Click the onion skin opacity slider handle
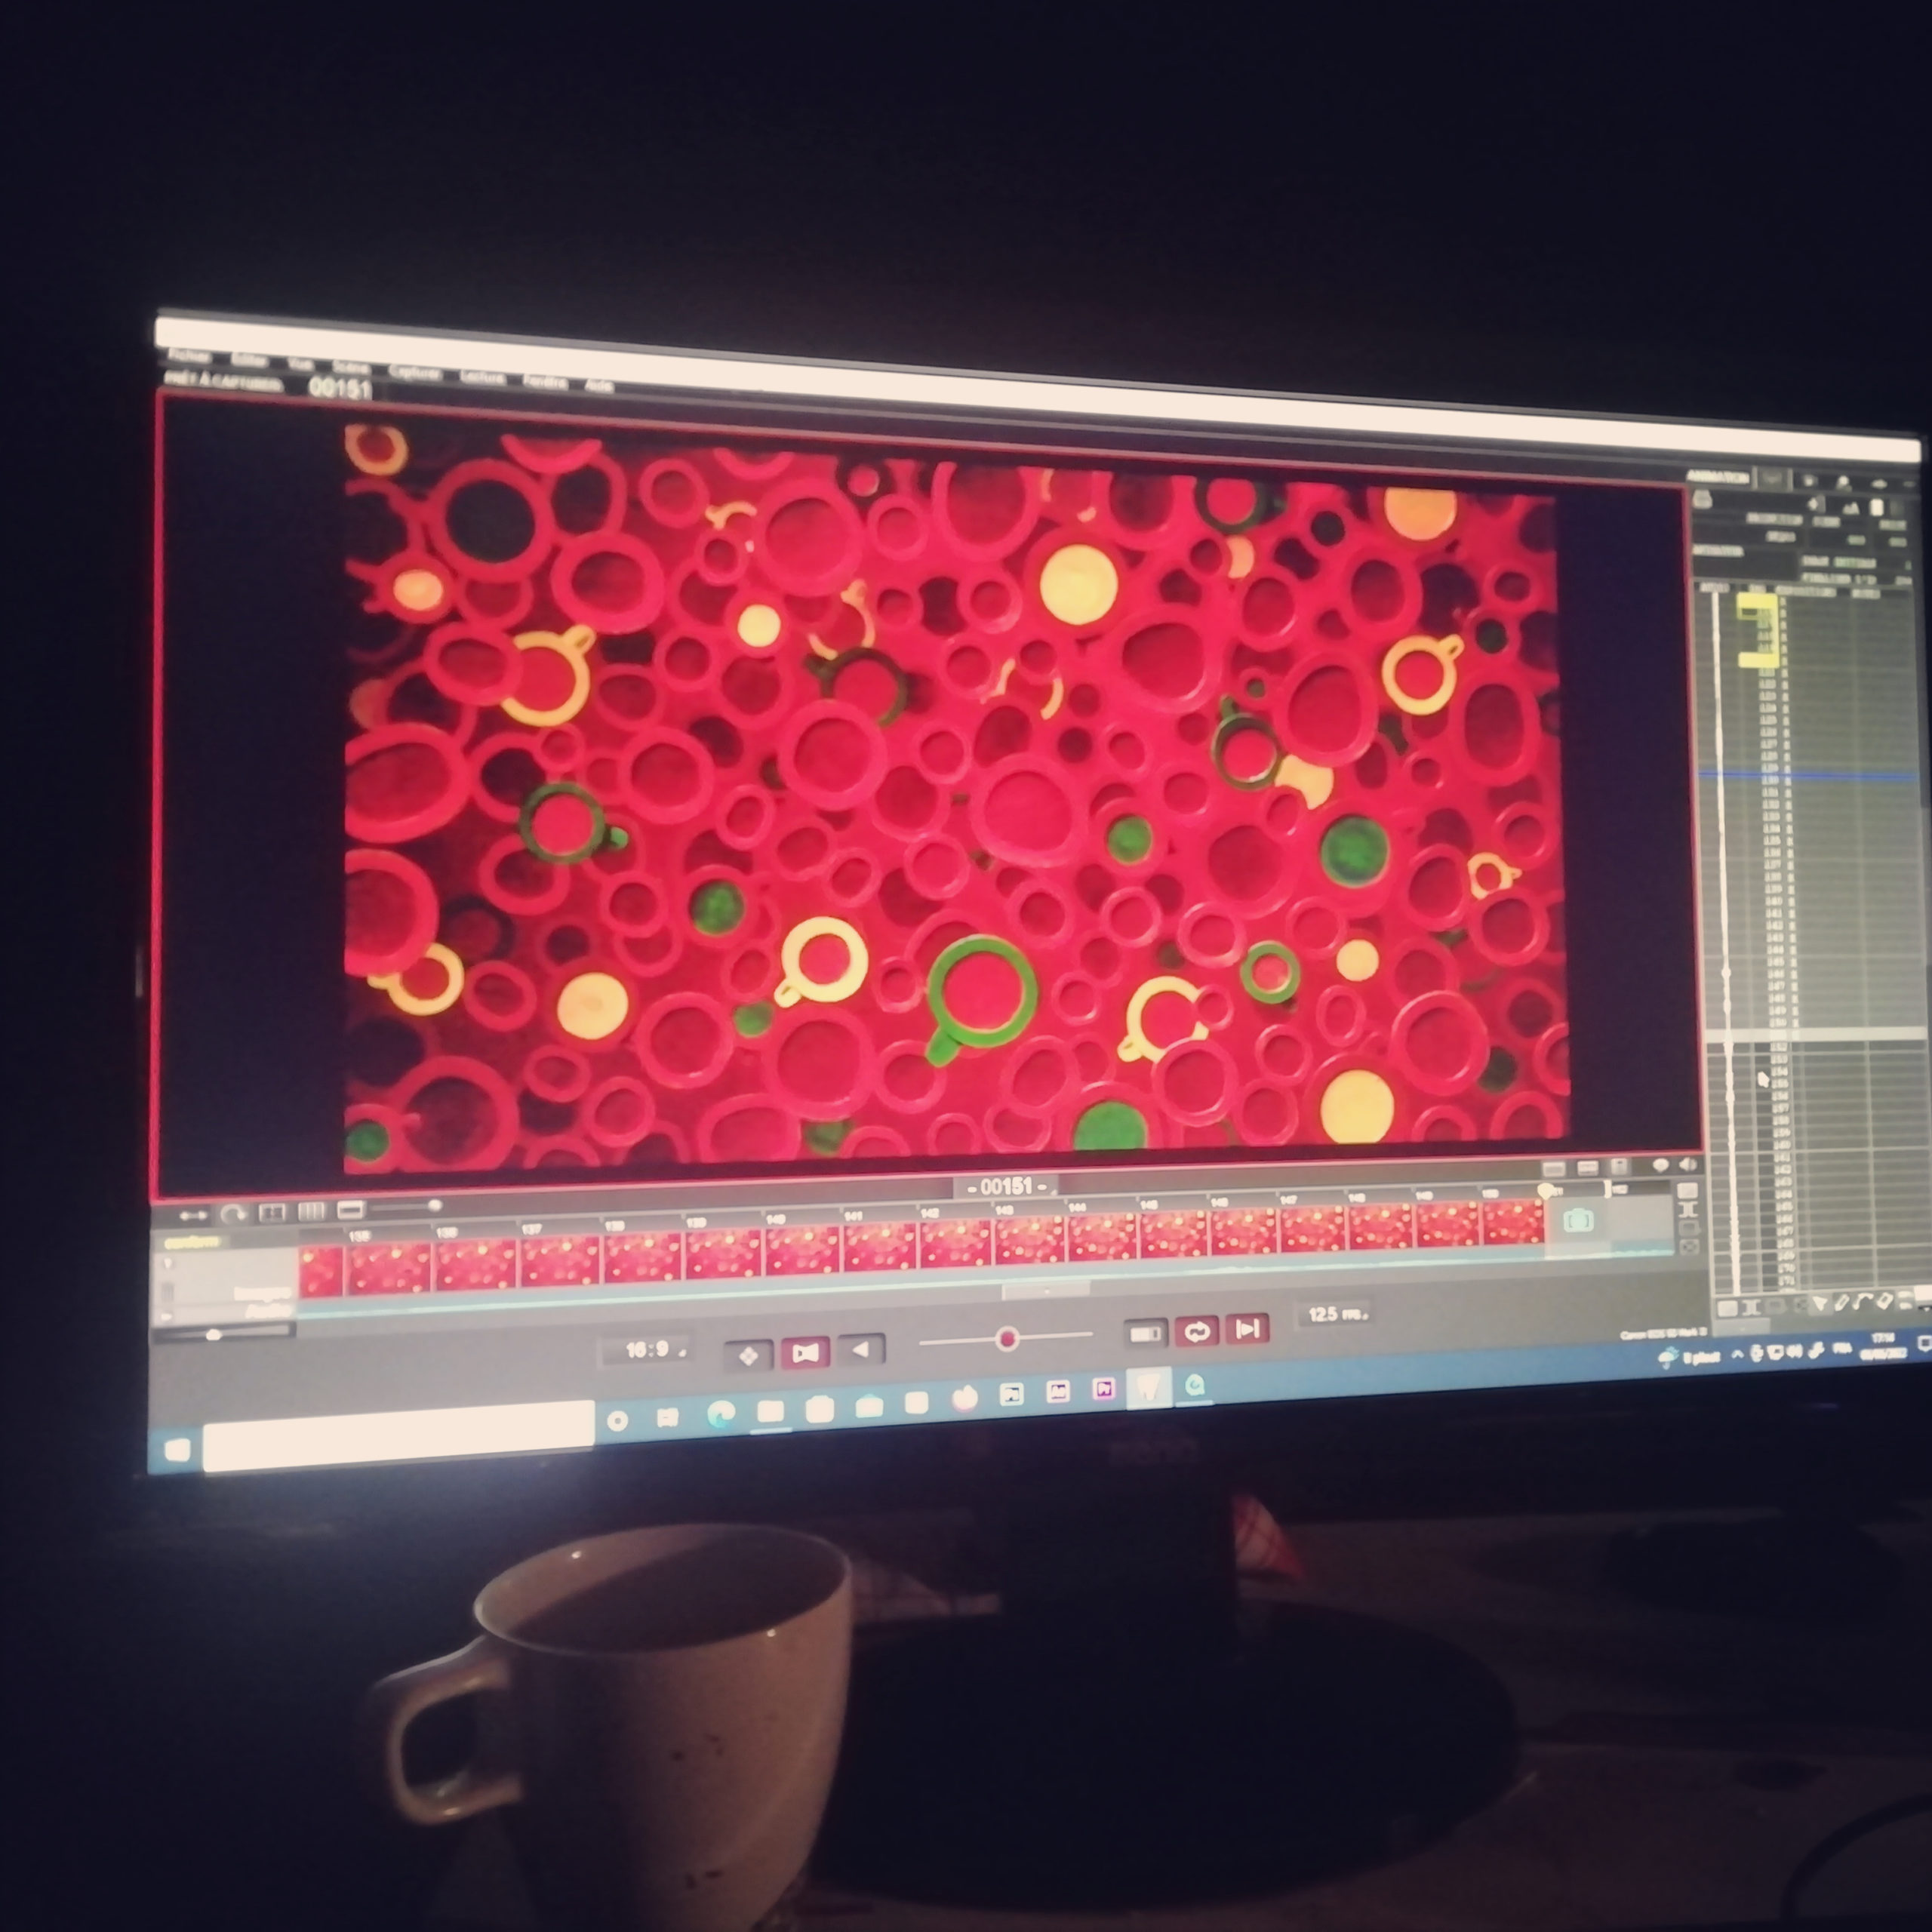The width and height of the screenshot is (1932, 1932). (1008, 1338)
